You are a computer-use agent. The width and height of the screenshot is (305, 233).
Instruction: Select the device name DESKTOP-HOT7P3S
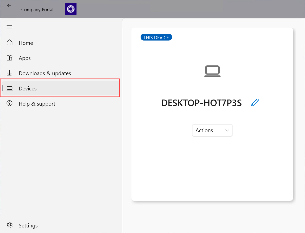(201, 103)
